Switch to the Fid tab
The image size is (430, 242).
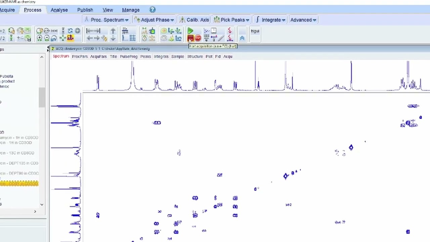pyautogui.click(x=218, y=56)
